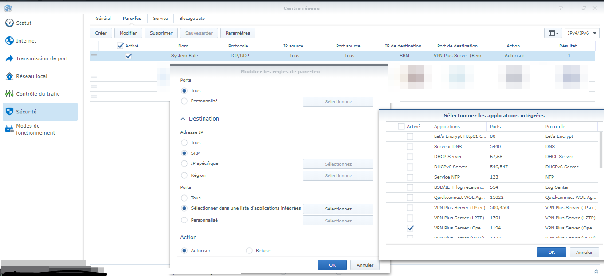The width and height of the screenshot is (604, 276).
Task: Select the System Rule table row
Action: pos(184,56)
